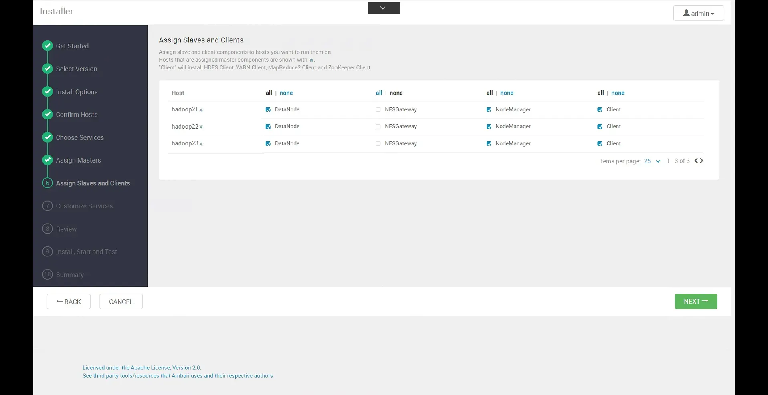Click the Choose Services step checkmark icon
Screen dimensions: 768x395
click(47, 137)
